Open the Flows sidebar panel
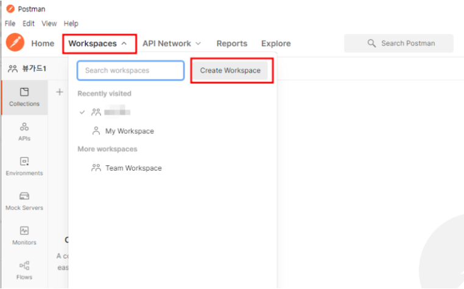This screenshot has height=289, width=464. [24, 270]
